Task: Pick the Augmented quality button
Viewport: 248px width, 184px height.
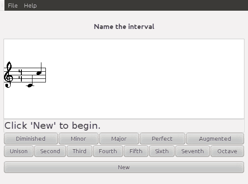Action: (x=215, y=139)
